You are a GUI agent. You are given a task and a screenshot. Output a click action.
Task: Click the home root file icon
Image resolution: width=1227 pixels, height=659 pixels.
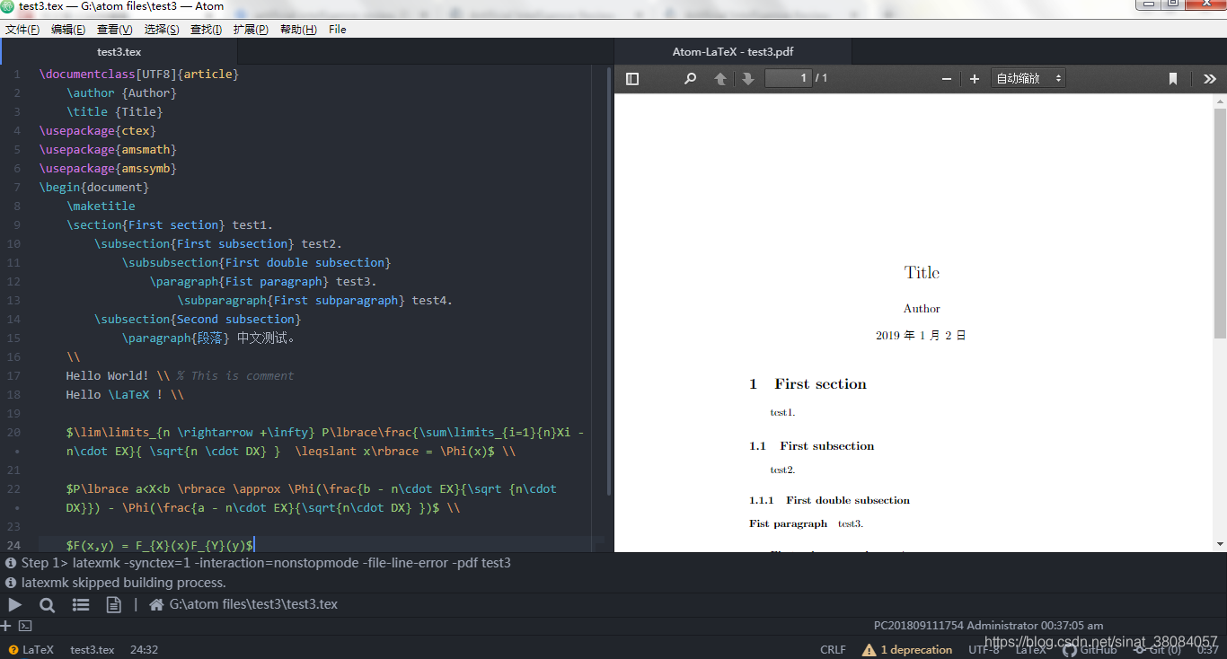click(x=156, y=605)
